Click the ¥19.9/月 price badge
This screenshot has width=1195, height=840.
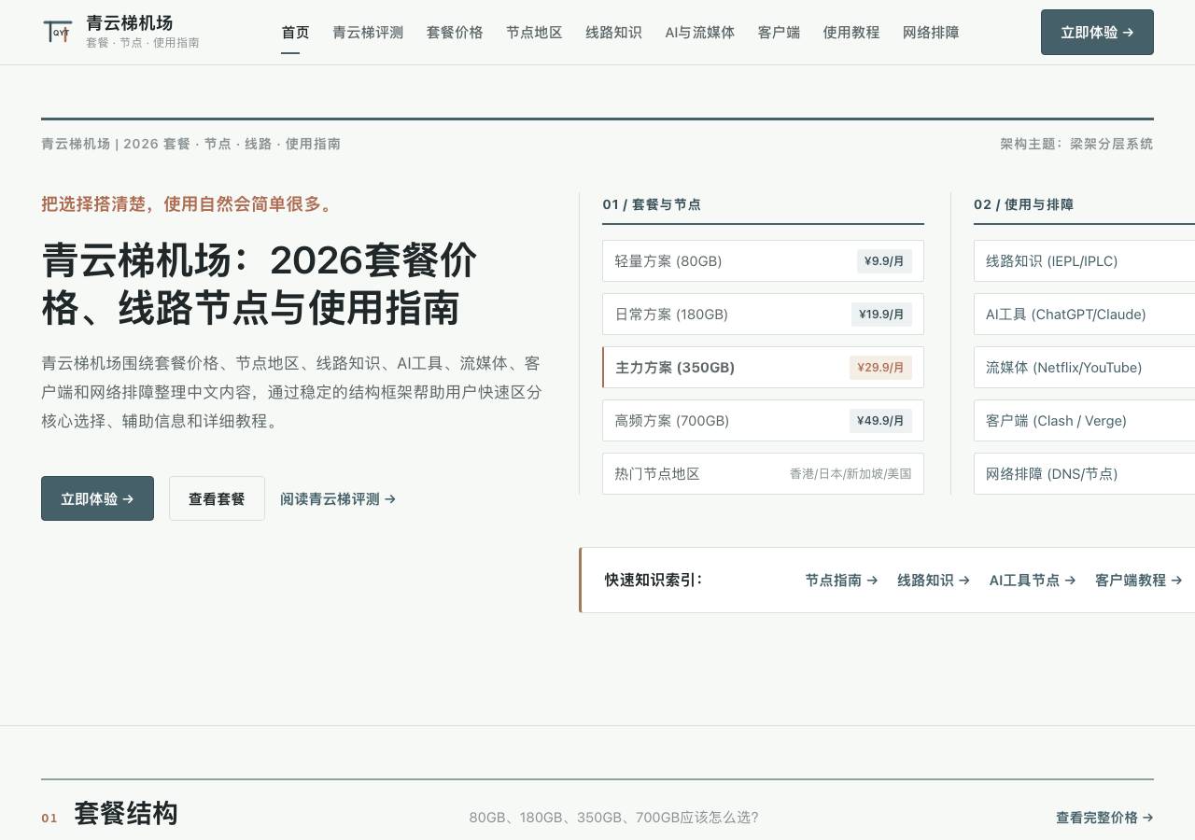click(880, 315)
